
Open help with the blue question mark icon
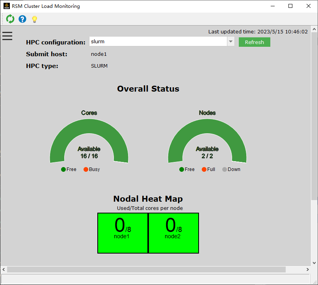(x=22, y=19)
